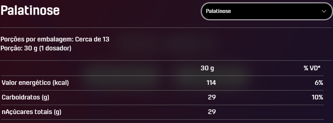Click the % VD* column header
Viewport: 333px width, 123px height.
312,68
